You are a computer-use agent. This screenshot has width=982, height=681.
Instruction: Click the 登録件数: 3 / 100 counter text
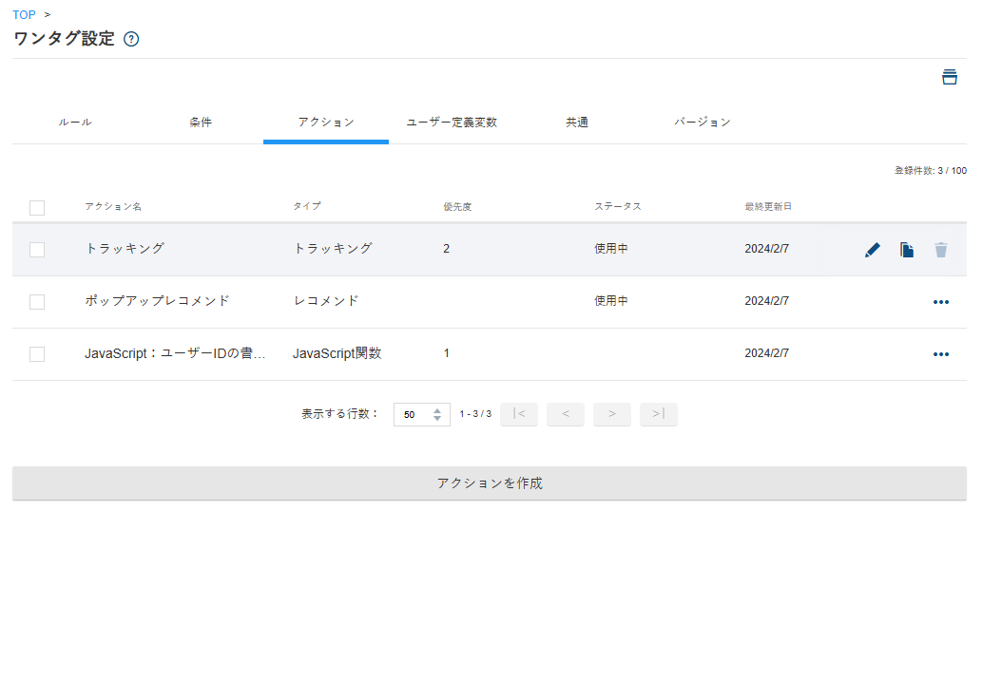click(x=930, y=170)
